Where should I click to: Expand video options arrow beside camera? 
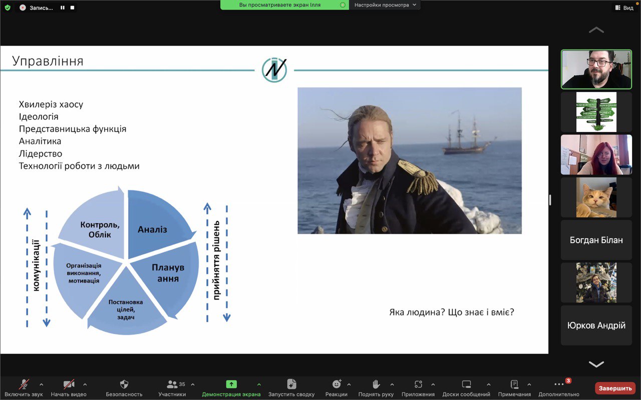click(85, 384)
